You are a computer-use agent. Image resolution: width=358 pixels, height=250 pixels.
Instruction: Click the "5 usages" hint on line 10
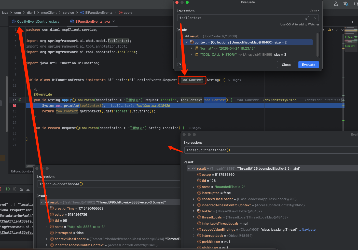234,80
